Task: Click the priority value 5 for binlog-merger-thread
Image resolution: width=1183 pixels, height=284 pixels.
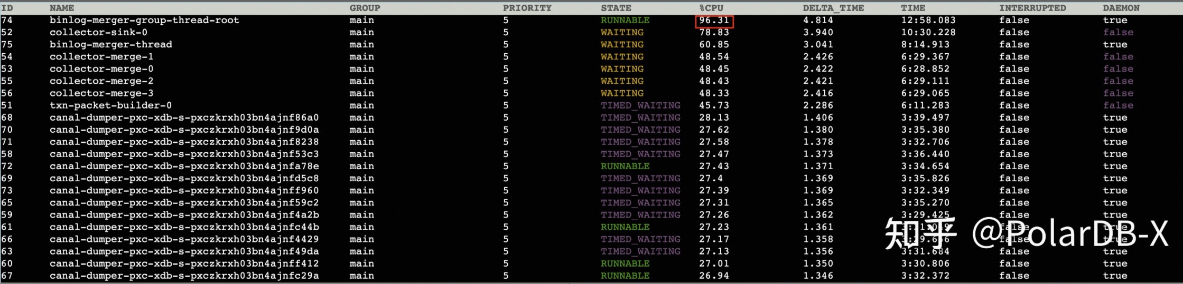Action: point(506,44)
